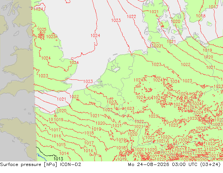Click the "ICON-D2" model name text
Screen dimensions: 223x173
click(x=71, y=165)
